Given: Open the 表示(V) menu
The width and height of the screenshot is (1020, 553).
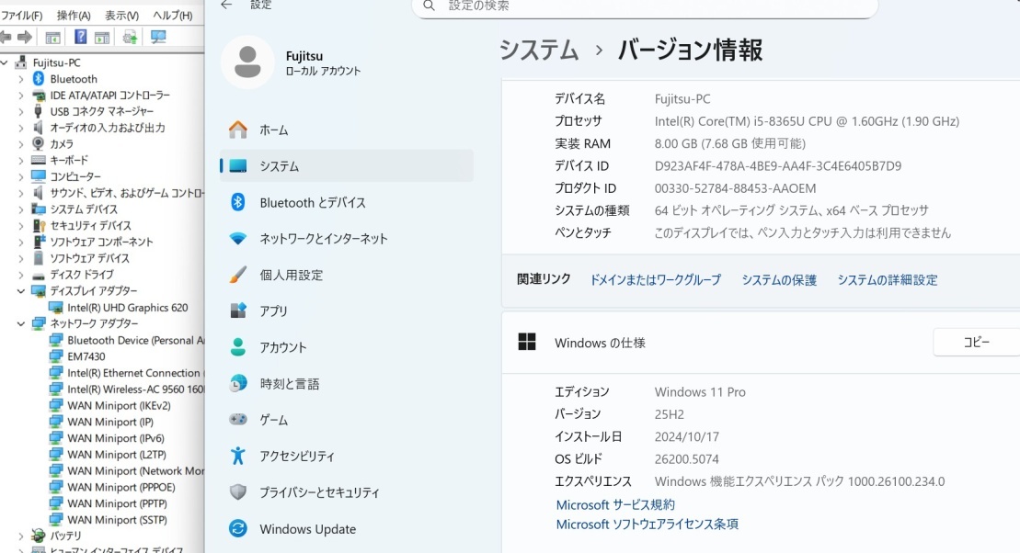Looking at the screenshot, I should click(121, 16).
